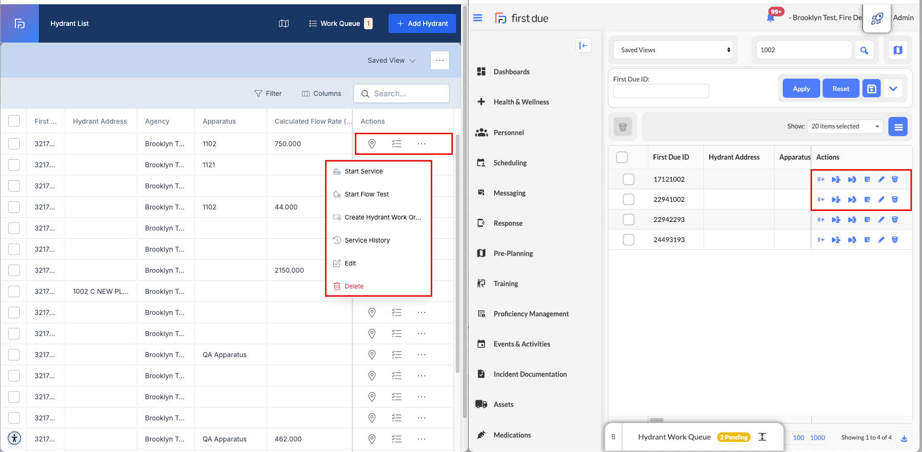The width and height of the screenshot is (922, 452).
Task: Tick the checkbox in the 1002 C NEW PL row
Action: [14, 291]
